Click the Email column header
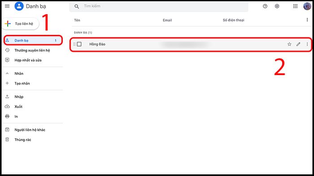This screenshot has height=176, width=314. 167,20
